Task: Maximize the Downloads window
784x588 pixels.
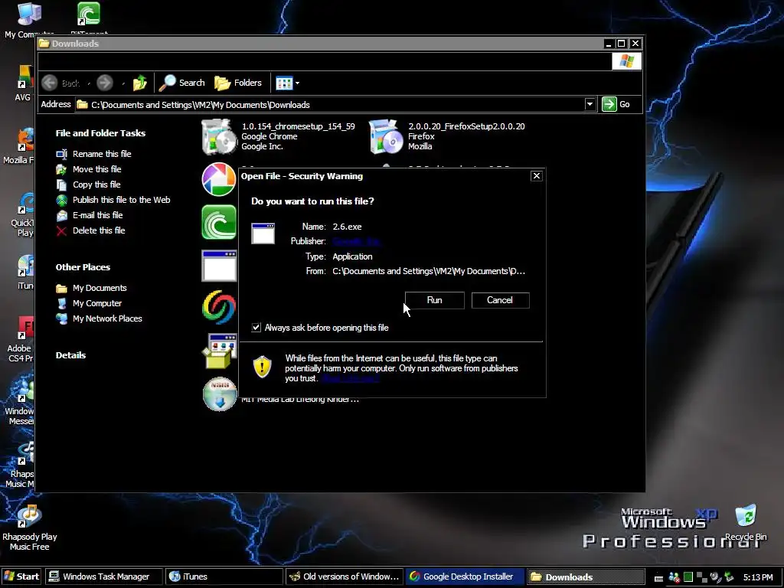Action: coord(621,44)
